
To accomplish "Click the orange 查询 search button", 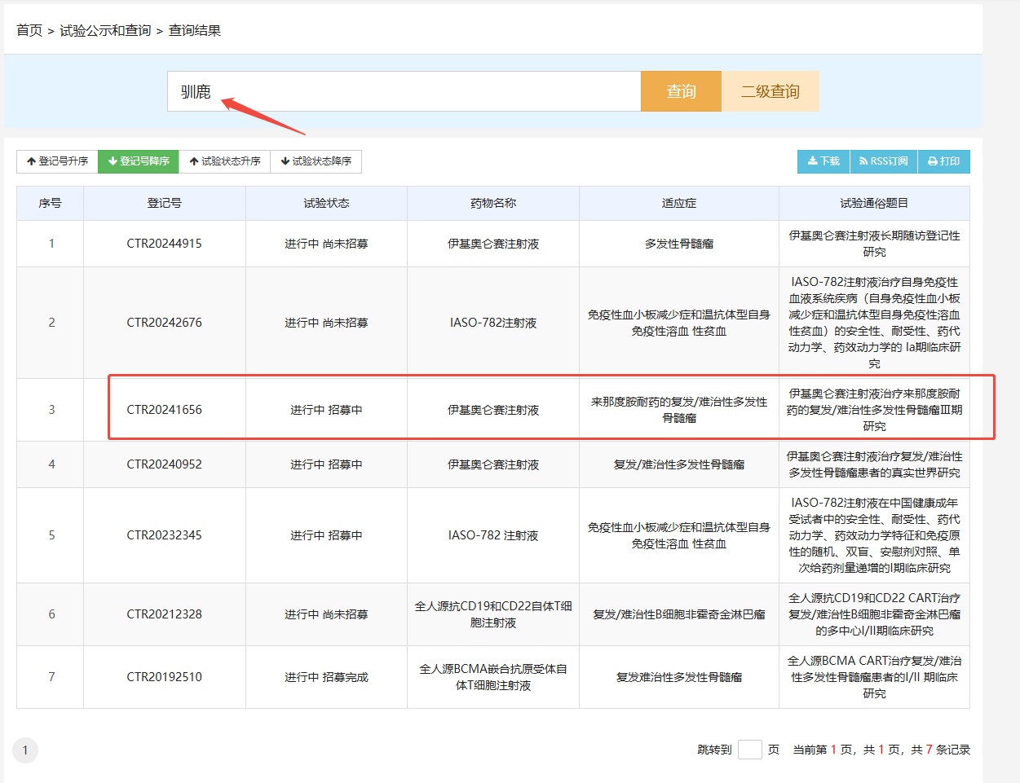I will coord(681,91).
